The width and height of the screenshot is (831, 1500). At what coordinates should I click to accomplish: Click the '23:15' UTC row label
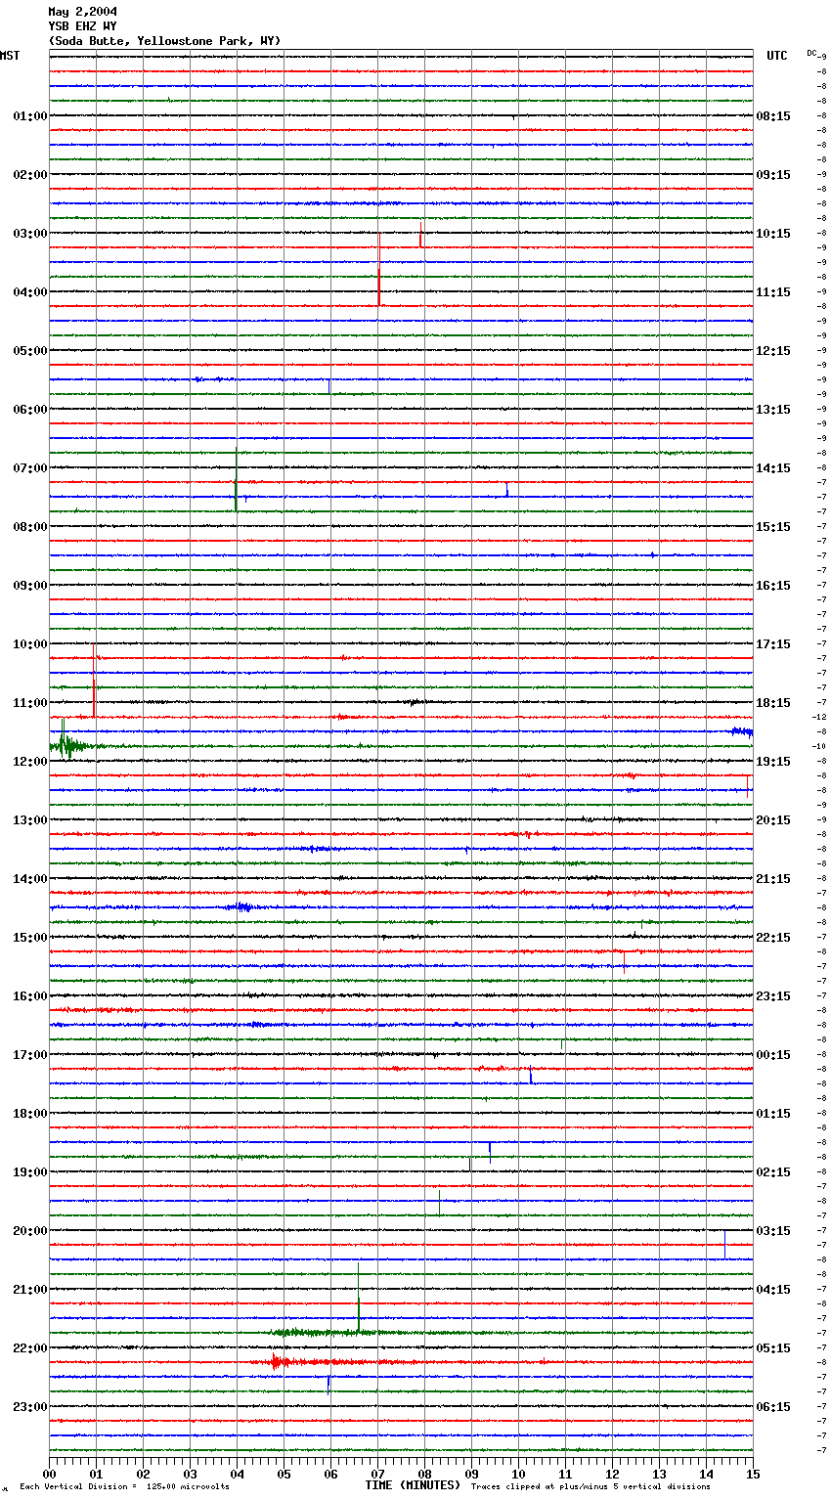[773, 996]
